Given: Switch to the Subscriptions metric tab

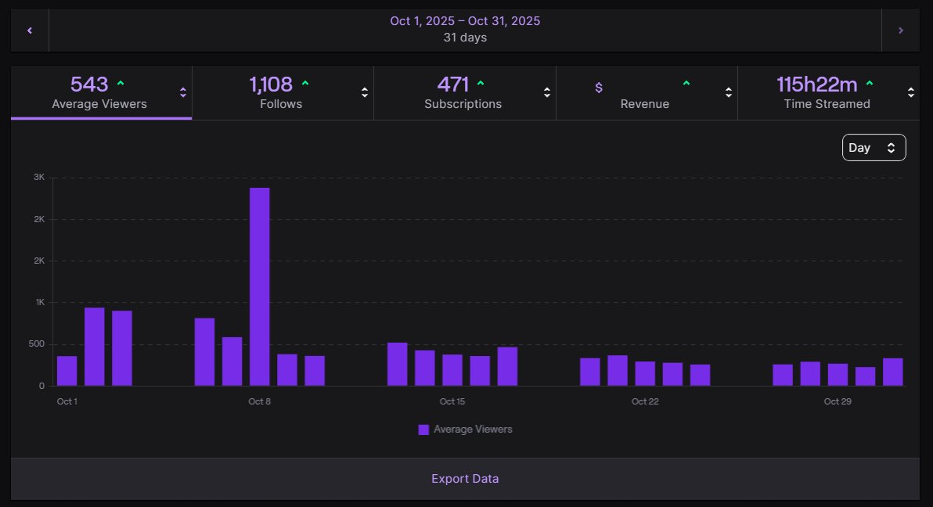Looking at the screenshot, I should 463,92.
